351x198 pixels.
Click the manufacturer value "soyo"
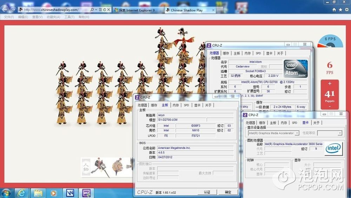[x=161, y=115]
